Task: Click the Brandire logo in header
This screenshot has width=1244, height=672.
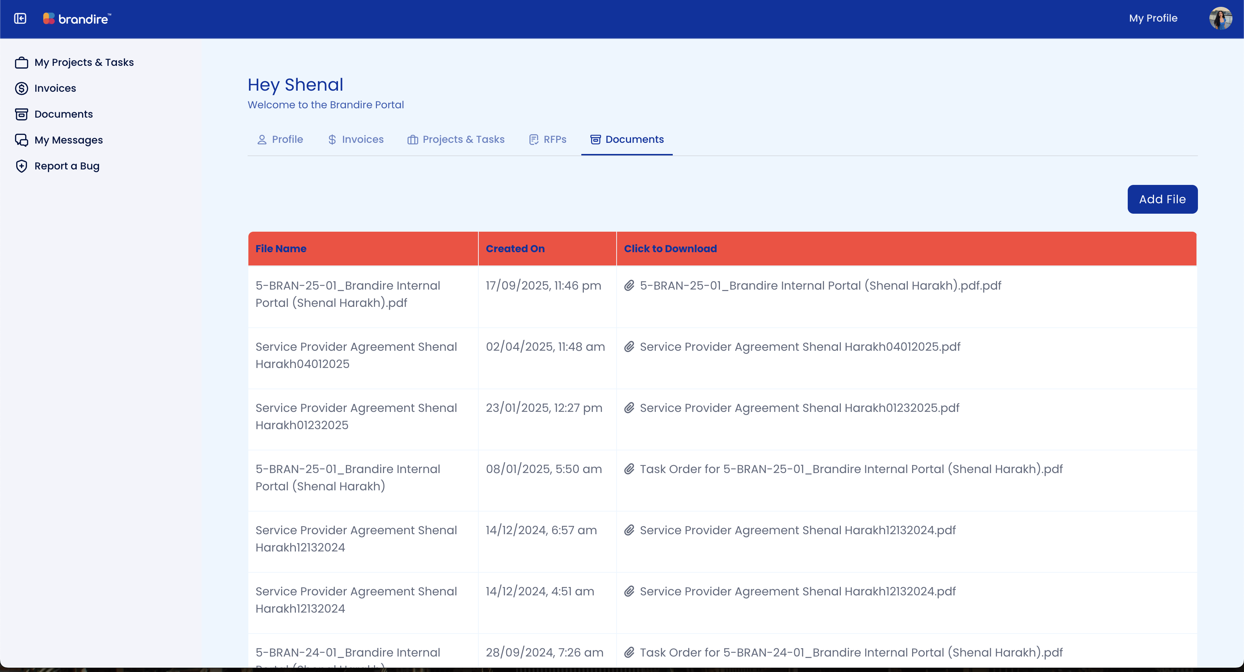Action: tap(77, 19)
